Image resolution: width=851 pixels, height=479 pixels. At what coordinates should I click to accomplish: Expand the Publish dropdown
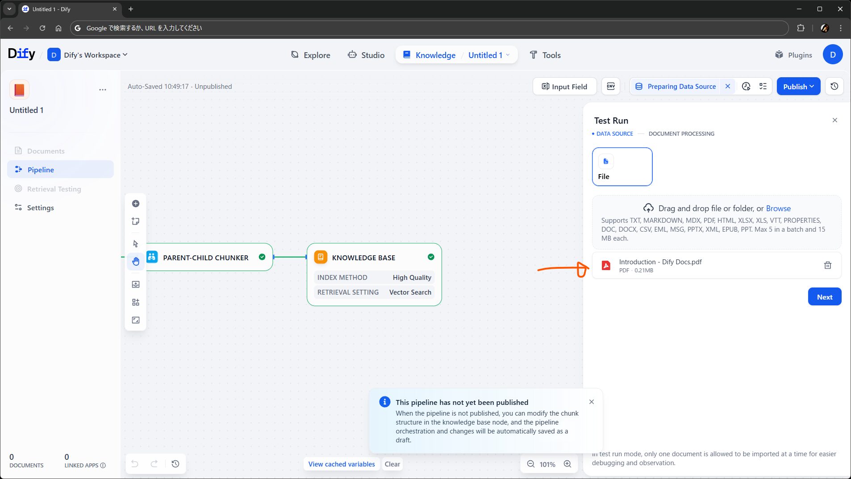pyautogui.click(x=798, y=87)
